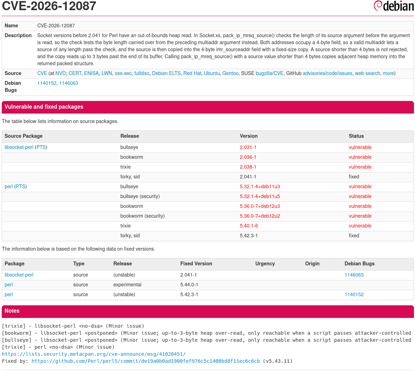The height and width of the screenshot is (374, 415).
Task: Open the LWN source link
Action: [107, 73]
